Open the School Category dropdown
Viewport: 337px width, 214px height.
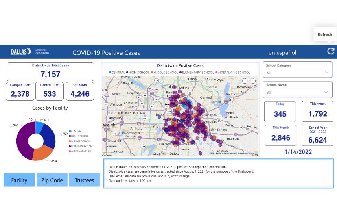tap(298, 73)
